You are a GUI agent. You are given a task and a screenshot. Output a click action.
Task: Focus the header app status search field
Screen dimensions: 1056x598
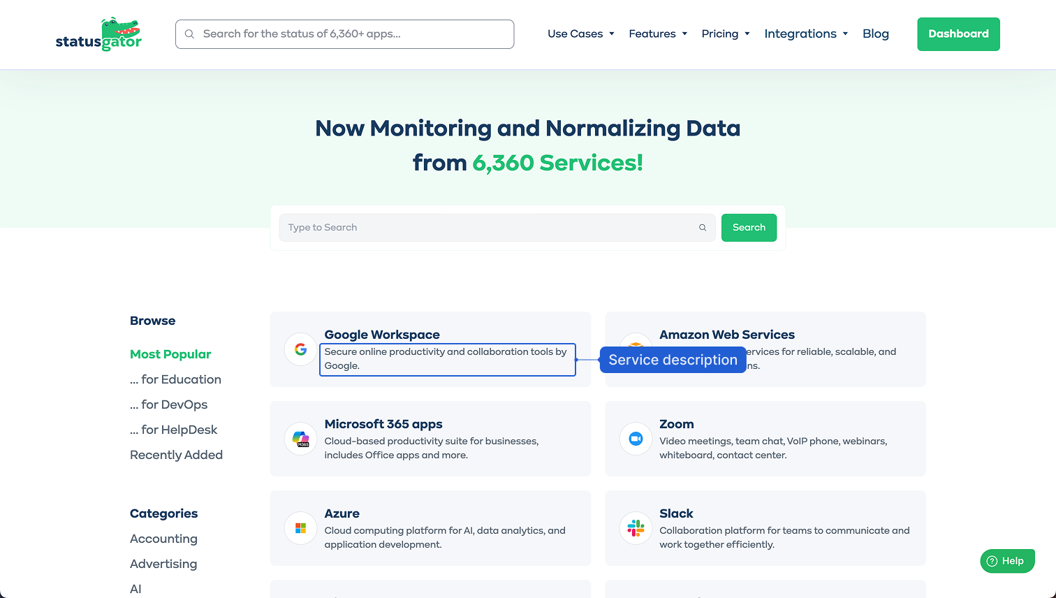click(x=344, y=34)
